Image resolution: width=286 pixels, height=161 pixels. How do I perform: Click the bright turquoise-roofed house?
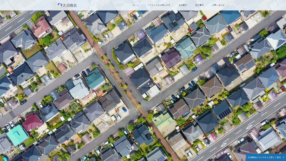tap(17, 135)
